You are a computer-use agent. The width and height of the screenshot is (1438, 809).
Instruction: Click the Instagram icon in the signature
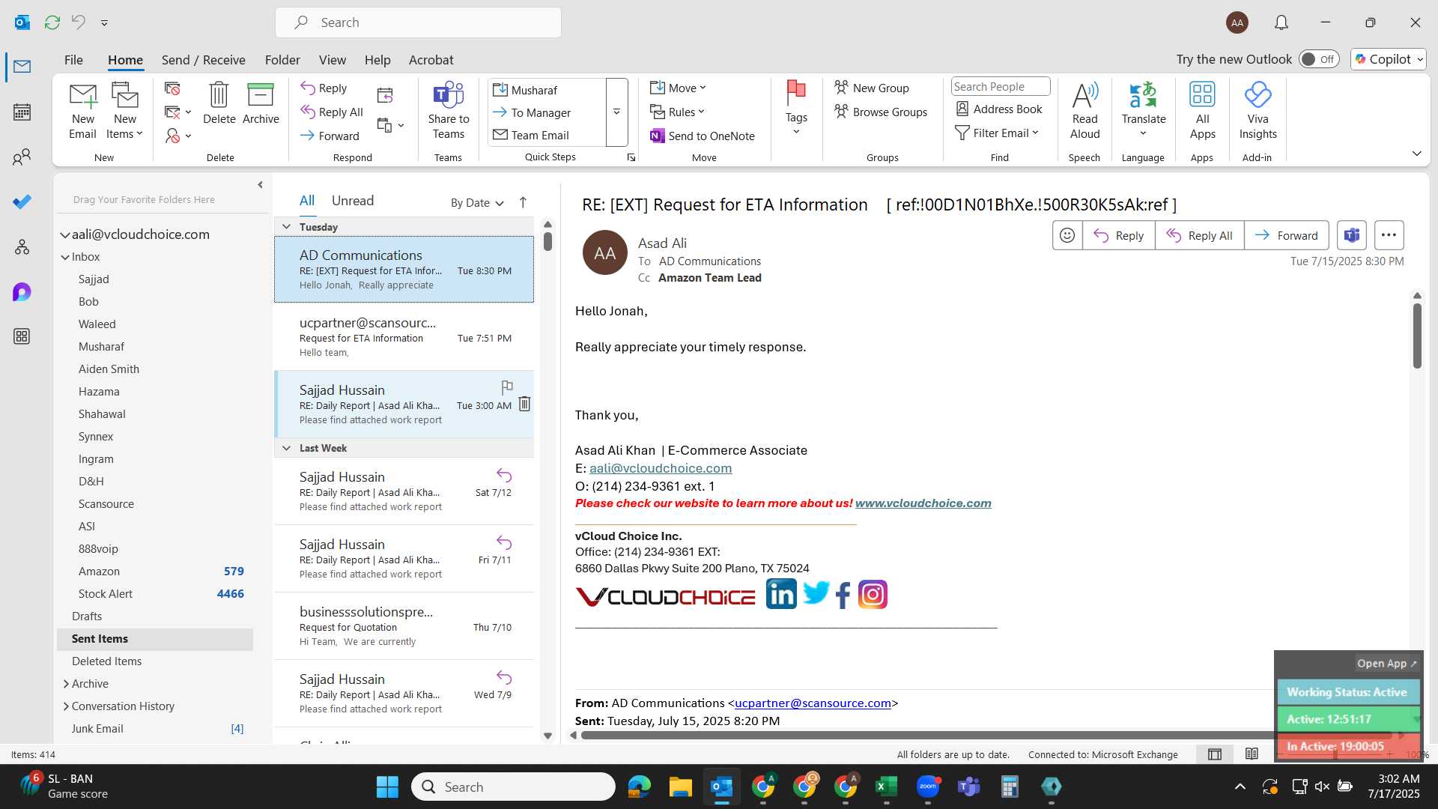(873, 595)
